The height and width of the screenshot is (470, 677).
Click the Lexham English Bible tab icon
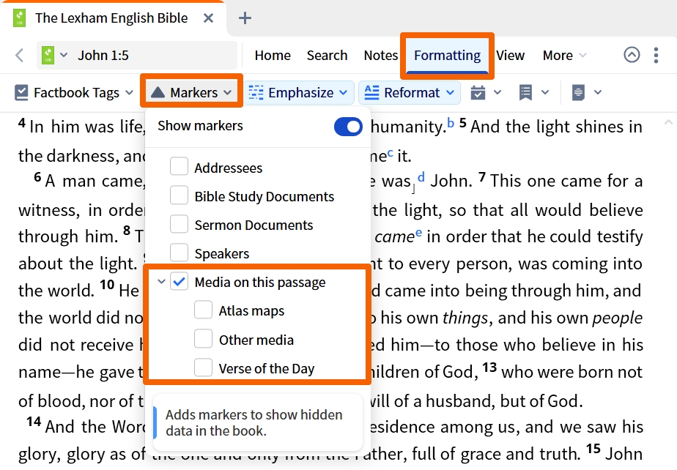(x=20, y=18)
